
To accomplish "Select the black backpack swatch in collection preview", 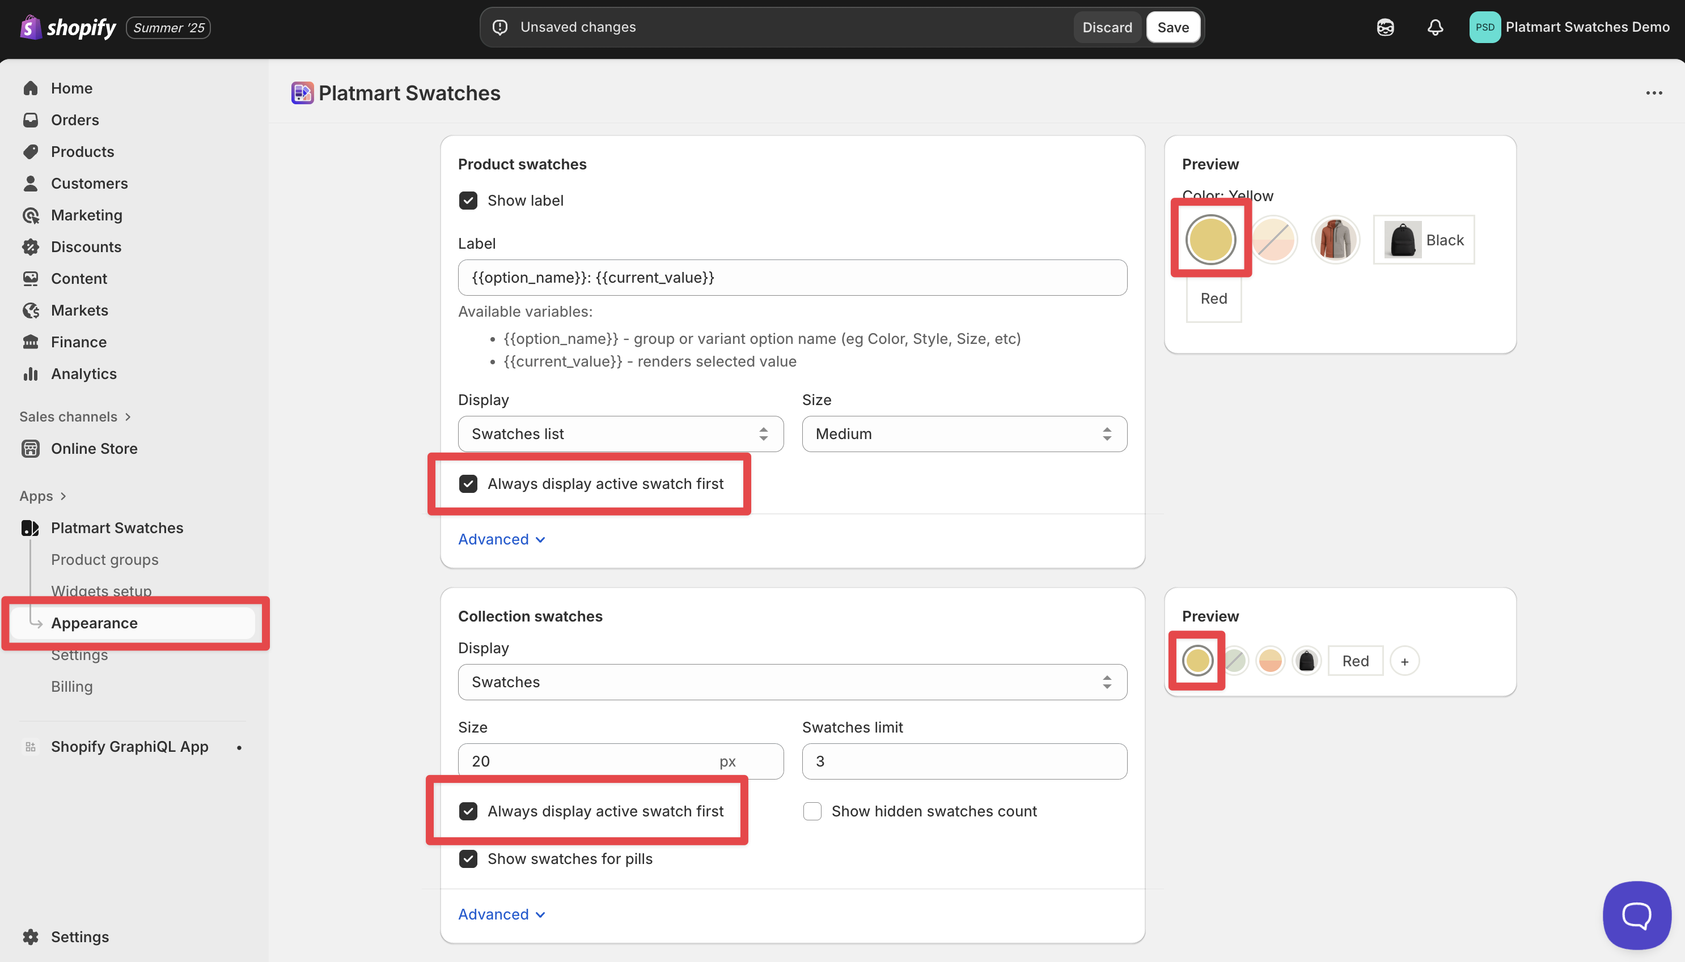I will pyautogui.click(x=1306, y=661).
